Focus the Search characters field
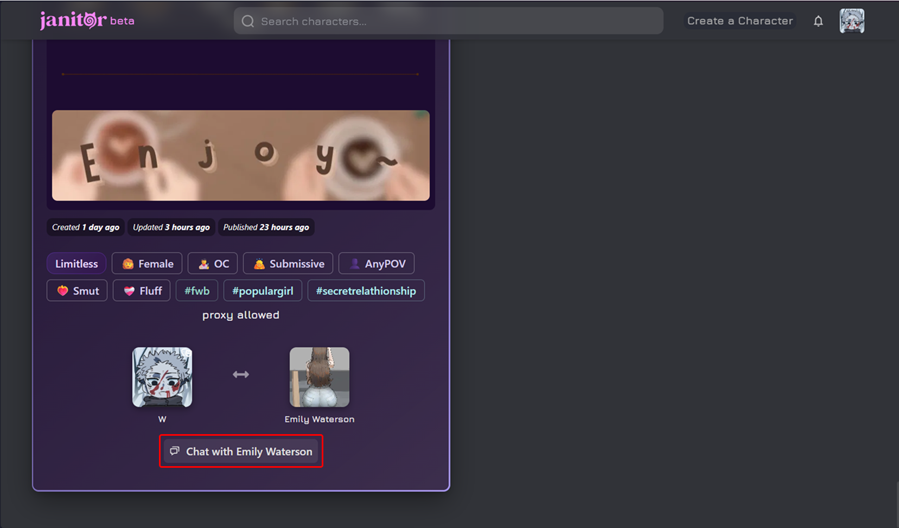The height and width of the screenshot is (528, 899). coord(456,21)
